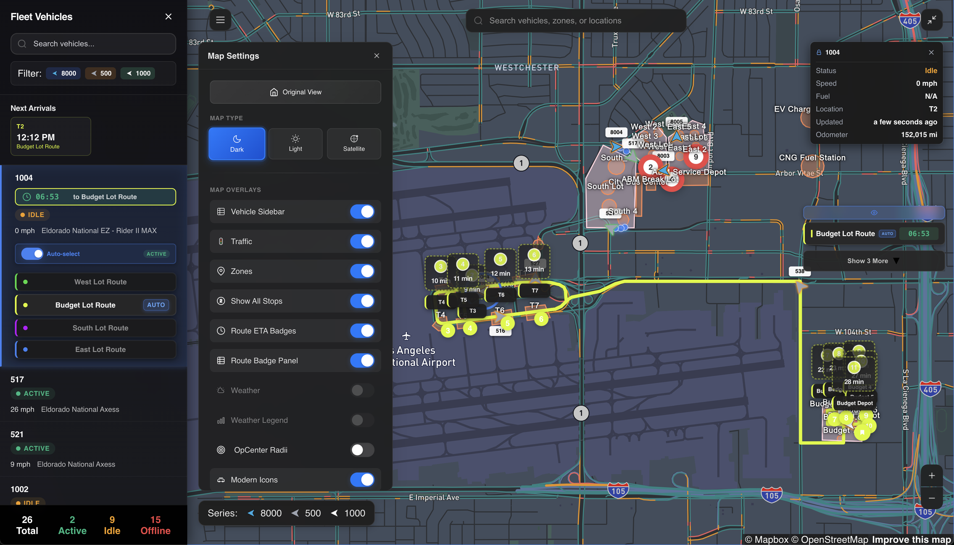Click the 500 series filter chip

pos(101,73)
